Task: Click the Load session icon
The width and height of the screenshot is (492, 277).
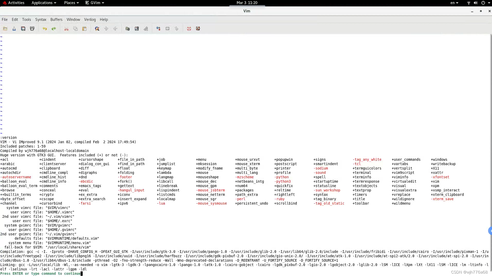Action: (x=128, y=29)
